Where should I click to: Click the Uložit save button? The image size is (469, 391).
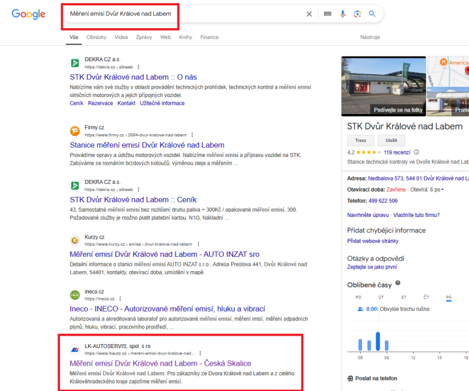coord(391,141)
